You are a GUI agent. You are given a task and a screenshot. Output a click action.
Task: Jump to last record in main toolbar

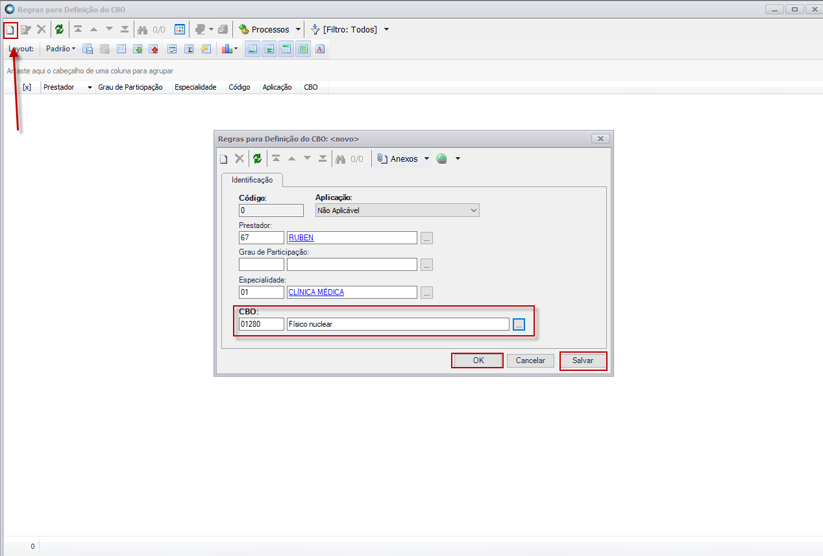tap(125, 30)
